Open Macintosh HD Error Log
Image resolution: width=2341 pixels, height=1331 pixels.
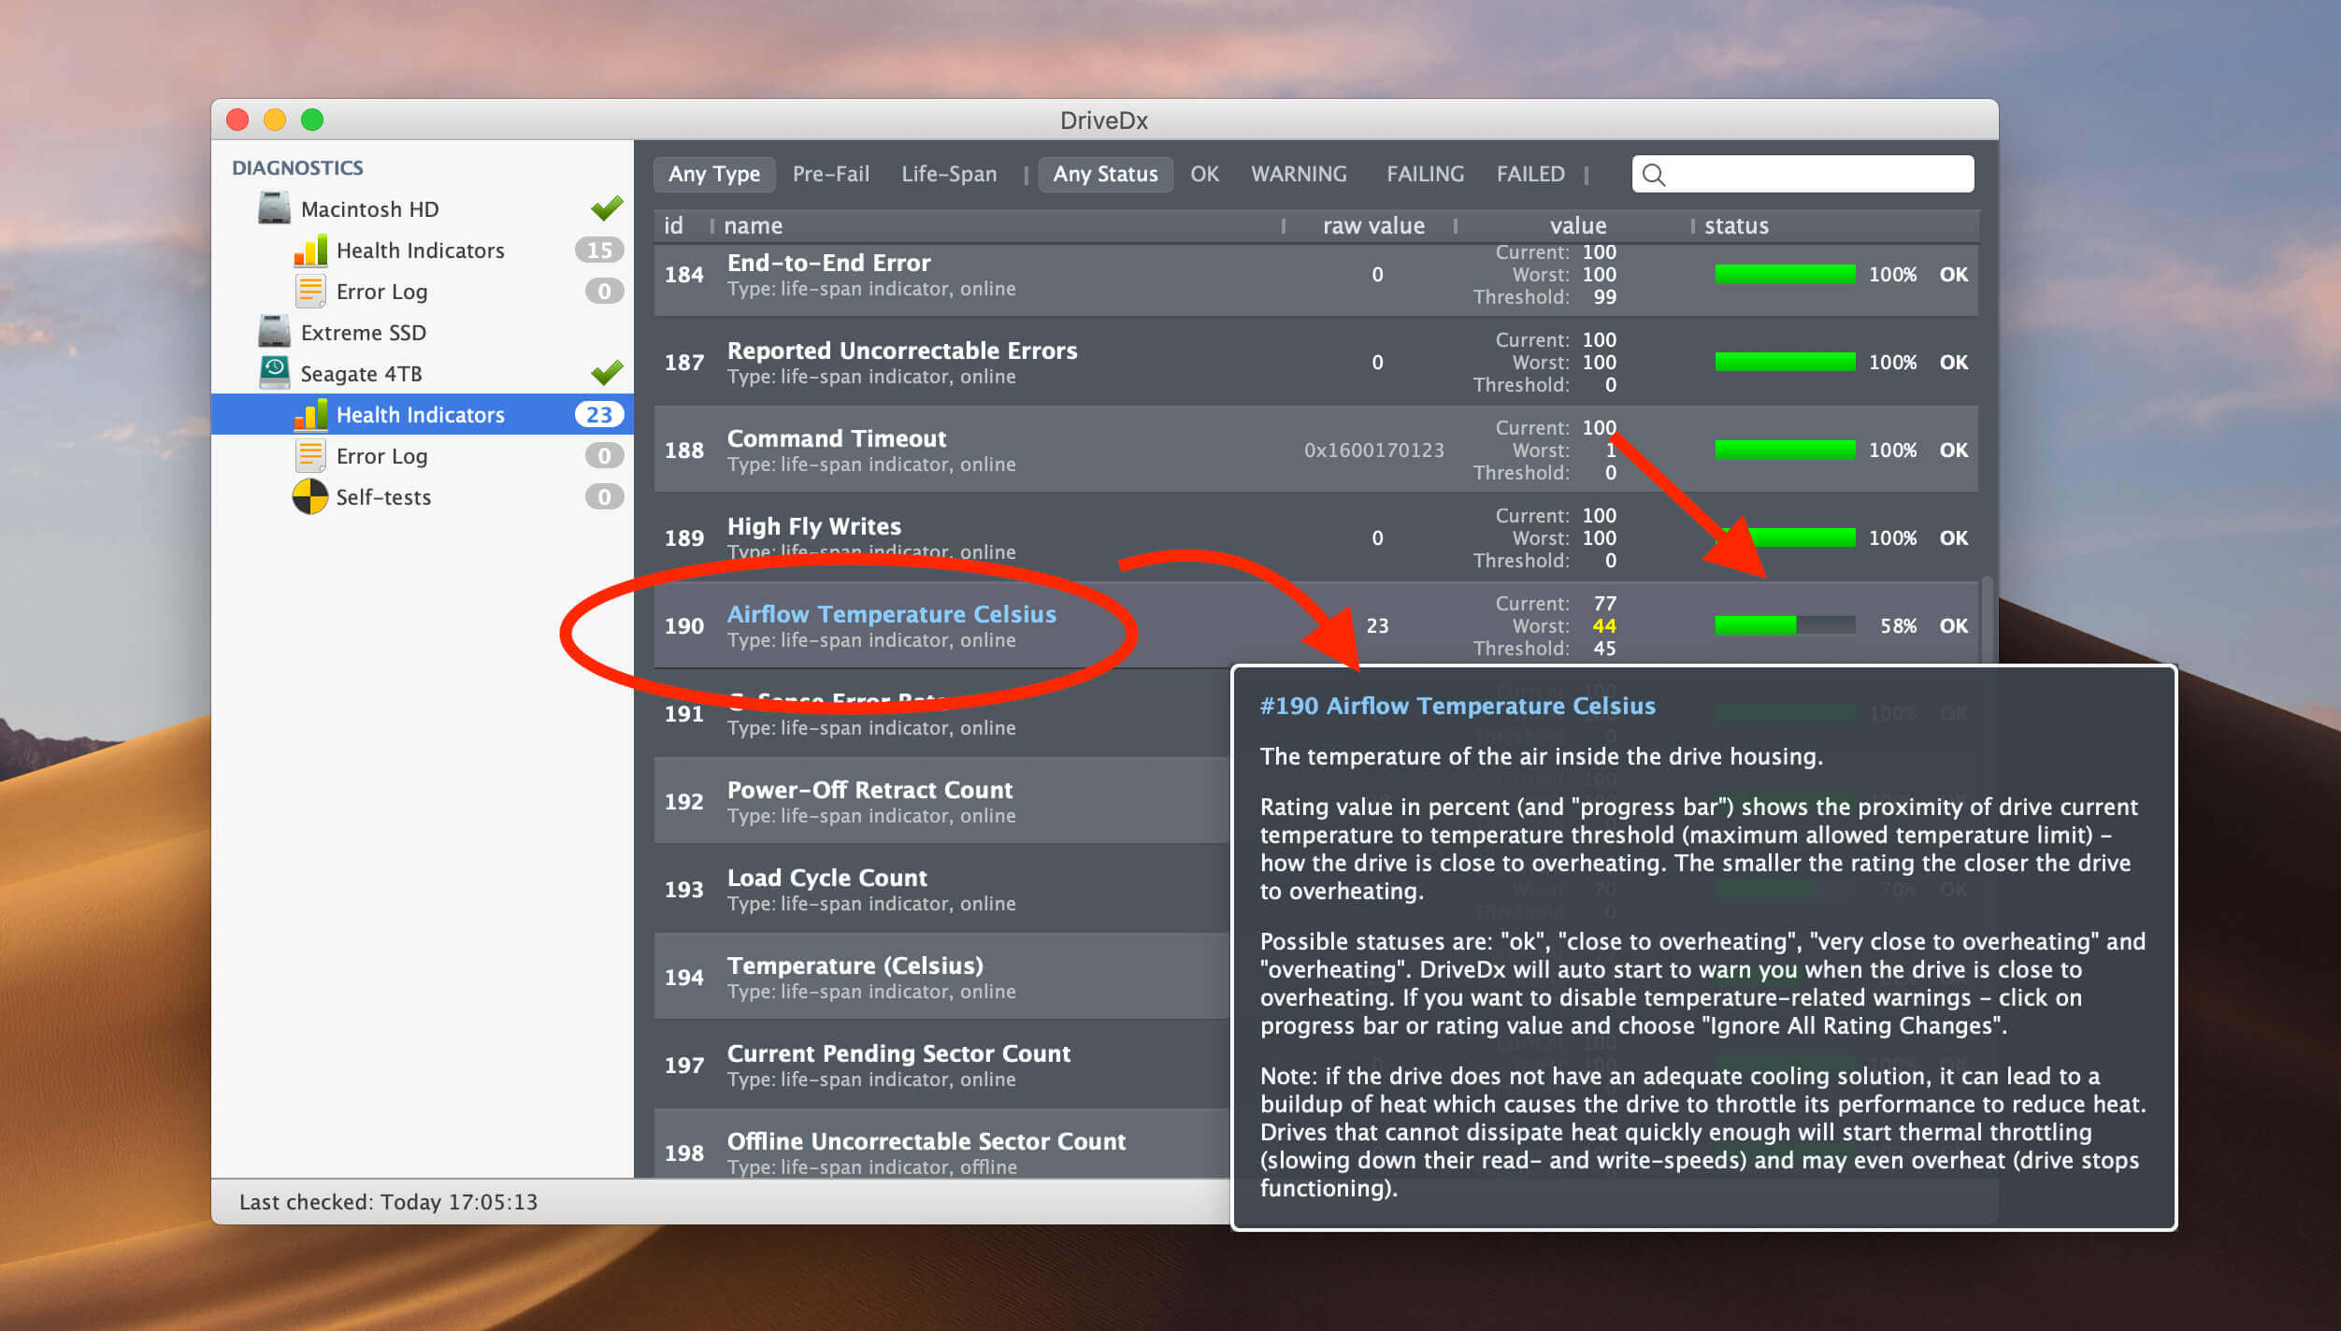(x=381, y=292)
